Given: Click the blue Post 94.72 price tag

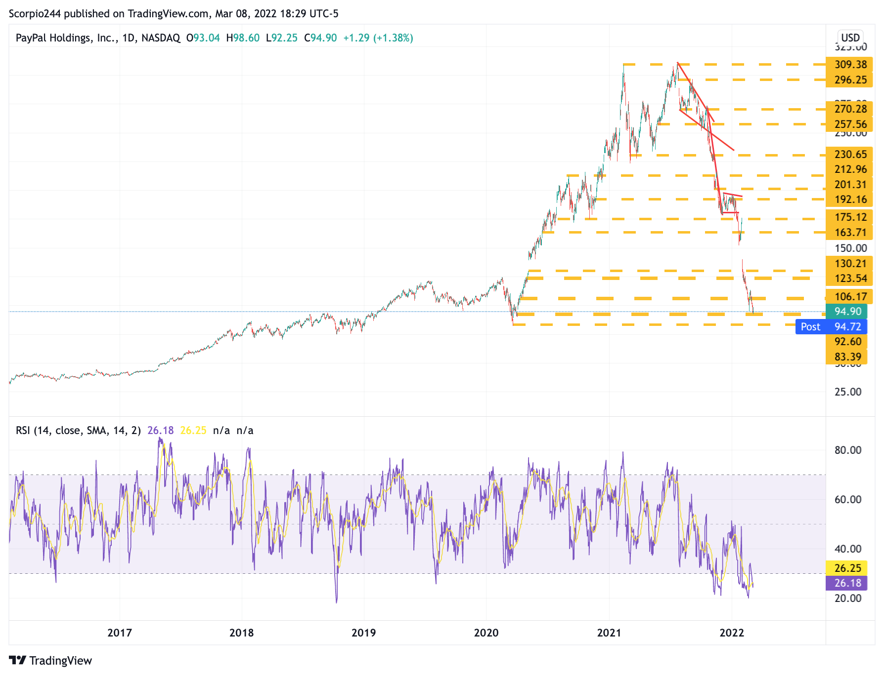Looking at the screenshot, I should (x=831, y=327).
